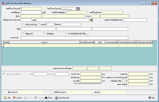Click the ปิด (Close) button at bottom right
The width and height of the screenshot is (159, 102).
tap(152, 98)
